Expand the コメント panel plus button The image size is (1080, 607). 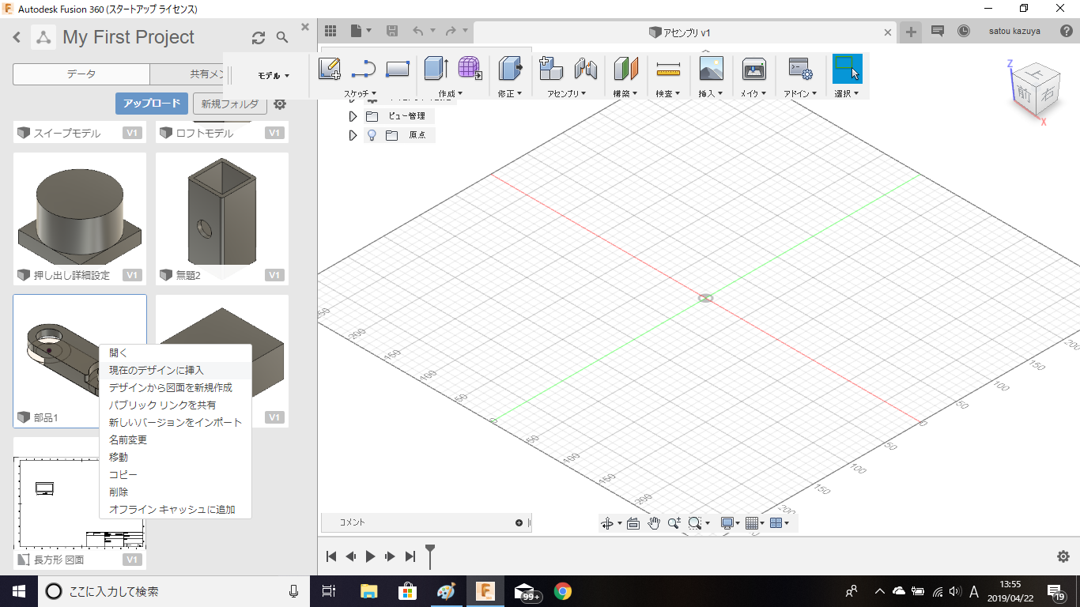click(519, 522)
